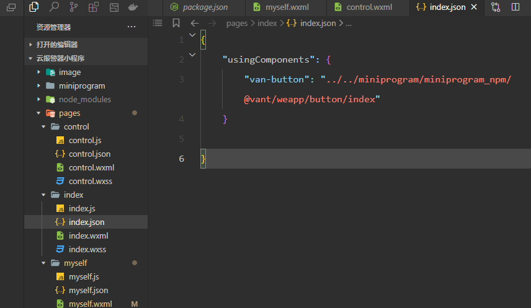Click the pages breadcrumb segment
The image size is (531, 308).
(x=236, y=23)
